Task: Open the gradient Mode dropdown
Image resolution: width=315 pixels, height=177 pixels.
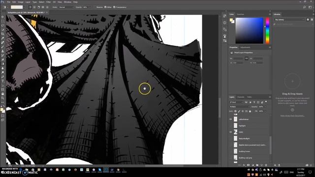Action: 66,7
